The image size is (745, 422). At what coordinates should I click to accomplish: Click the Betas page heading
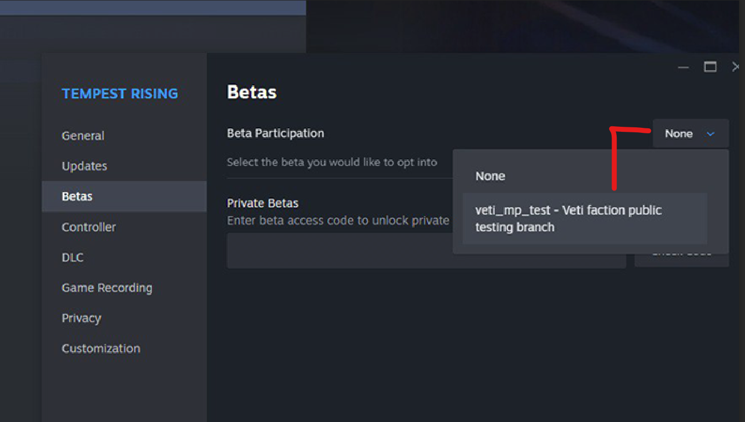252,92
